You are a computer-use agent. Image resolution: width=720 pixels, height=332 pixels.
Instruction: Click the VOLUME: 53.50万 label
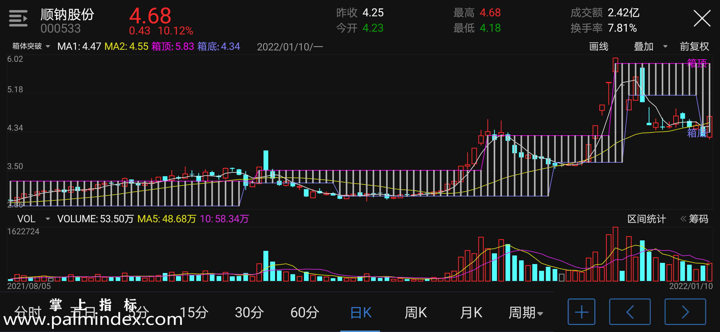95,219
